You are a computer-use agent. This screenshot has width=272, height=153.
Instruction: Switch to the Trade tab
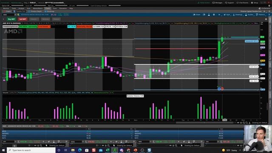[14, 8]
